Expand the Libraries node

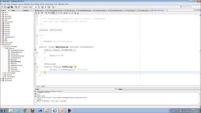coord(3,75)
